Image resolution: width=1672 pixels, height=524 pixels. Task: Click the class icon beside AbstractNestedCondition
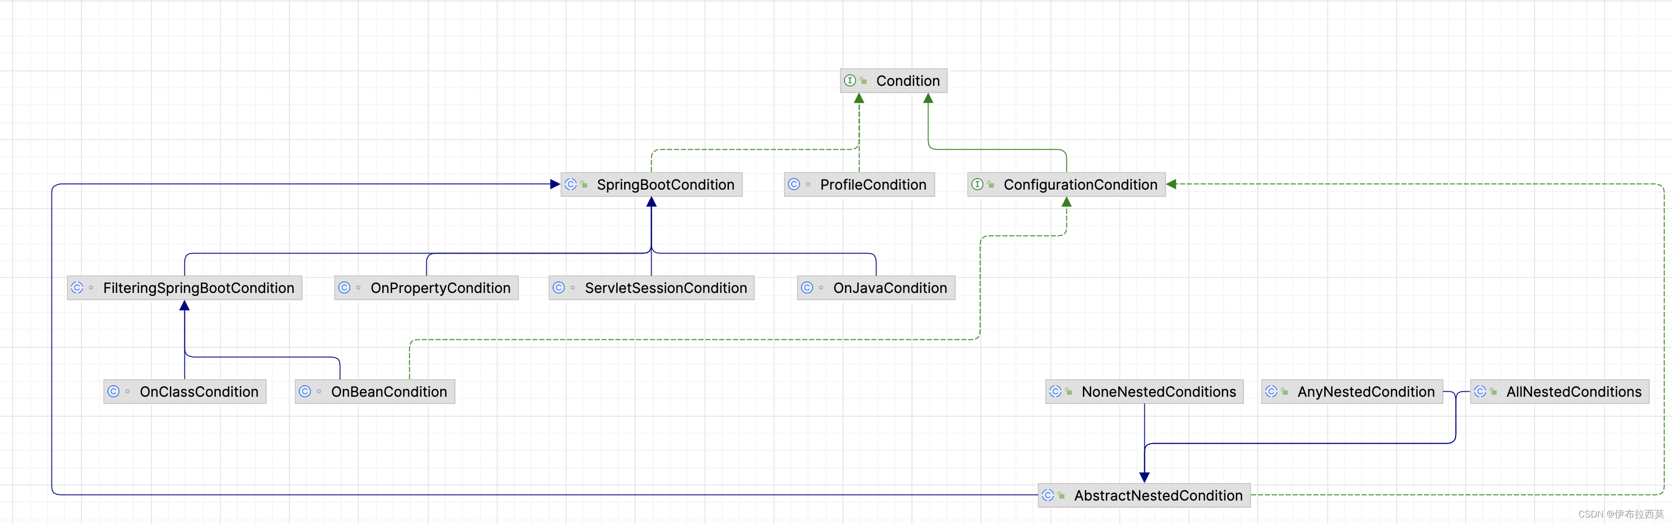(1048, 495)
